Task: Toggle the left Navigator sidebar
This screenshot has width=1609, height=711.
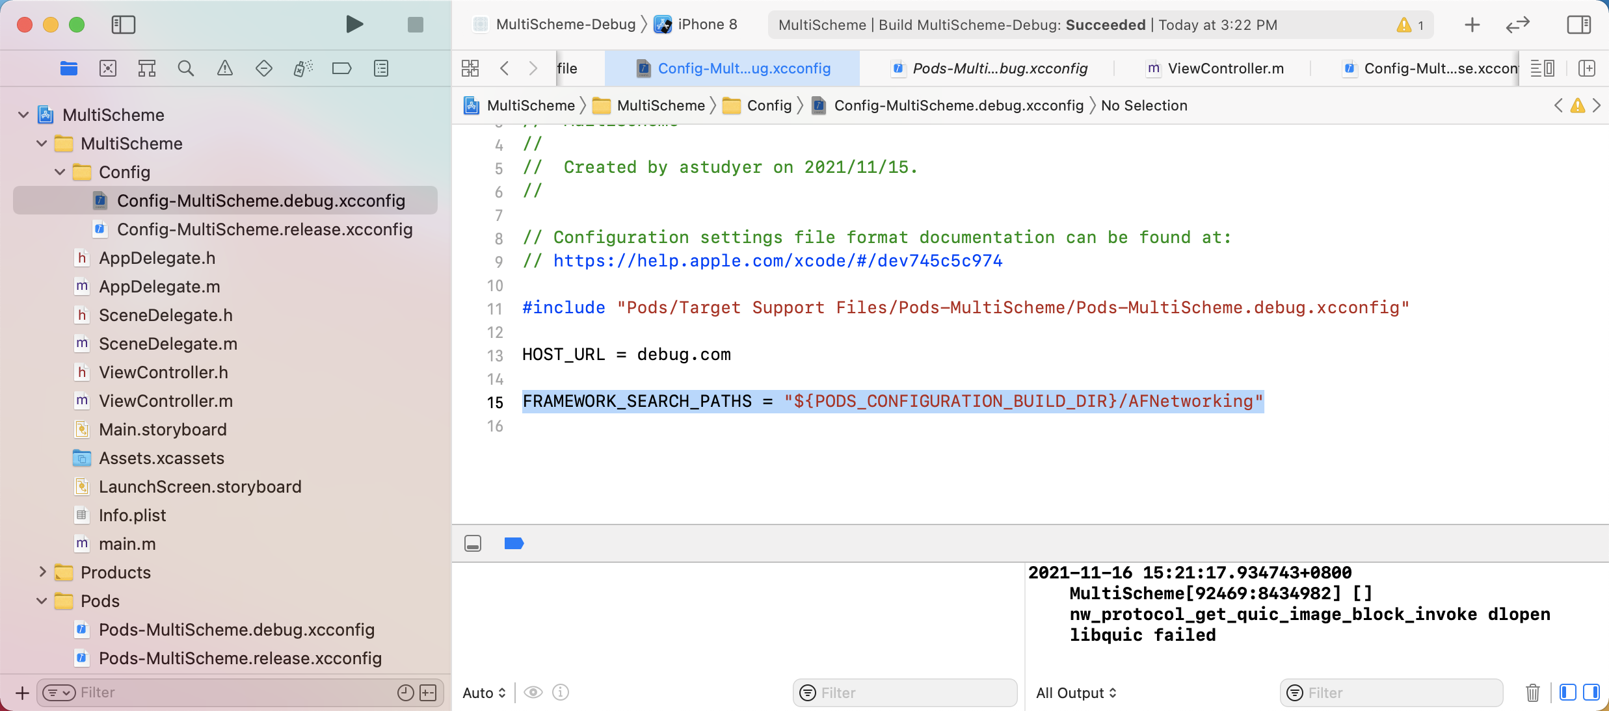Action: (x=123, y=25)
